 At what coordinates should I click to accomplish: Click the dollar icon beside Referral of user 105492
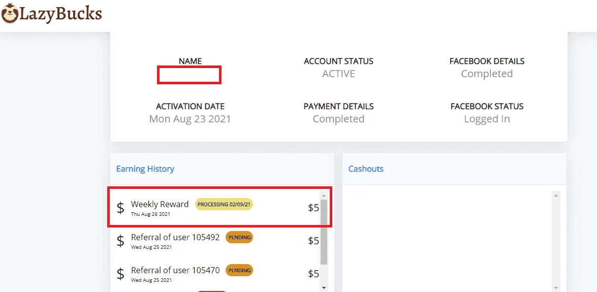click(x=120, y=241)
